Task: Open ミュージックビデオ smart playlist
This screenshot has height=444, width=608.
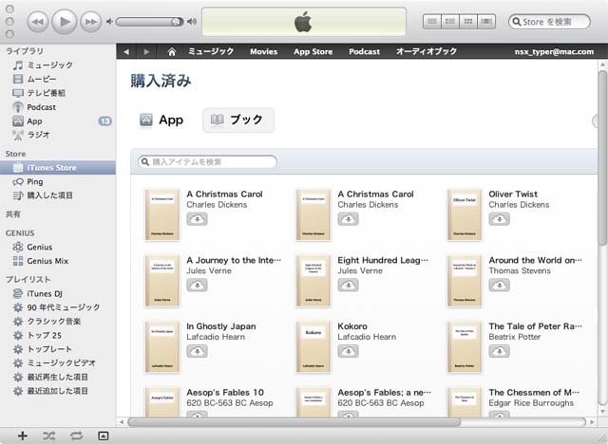Action: pos(58,363)
